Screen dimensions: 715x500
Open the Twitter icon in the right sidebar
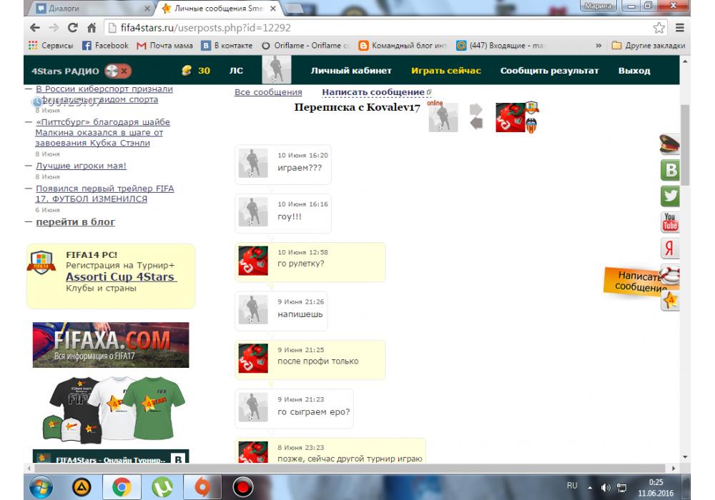(671, 196)
